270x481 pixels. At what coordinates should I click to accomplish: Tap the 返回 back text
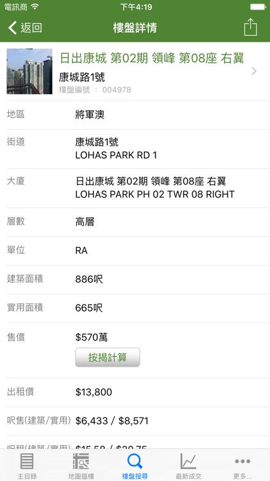[31, 28]
